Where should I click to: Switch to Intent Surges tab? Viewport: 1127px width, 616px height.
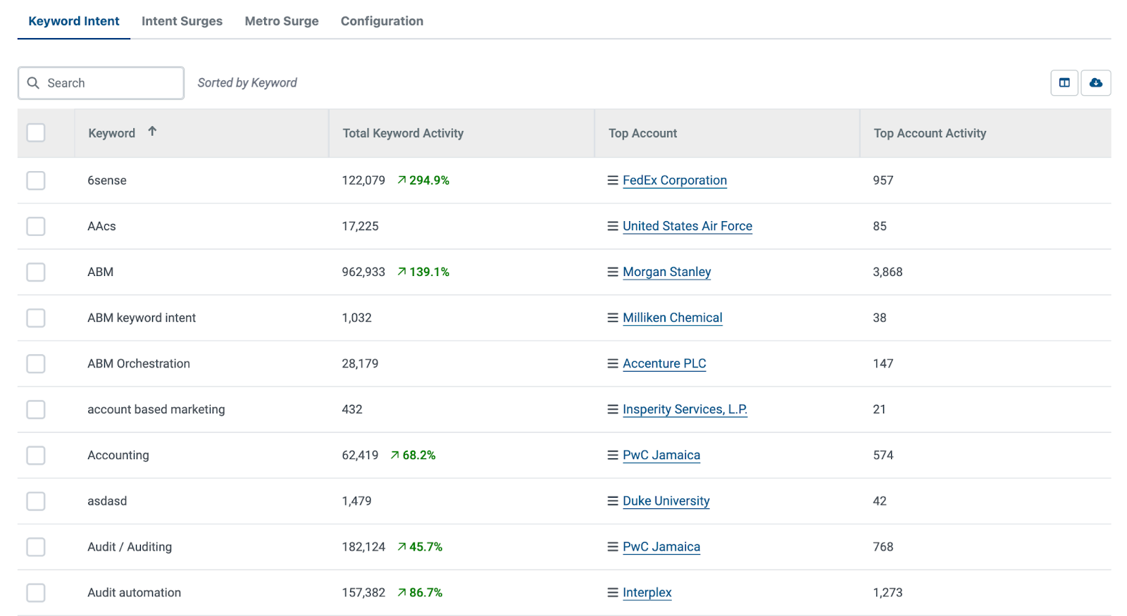[x=182, y=21]
